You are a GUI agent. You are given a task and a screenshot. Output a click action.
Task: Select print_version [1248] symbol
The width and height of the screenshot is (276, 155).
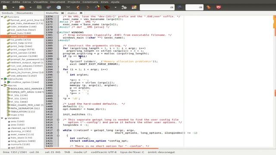click(x=22, y=56)
